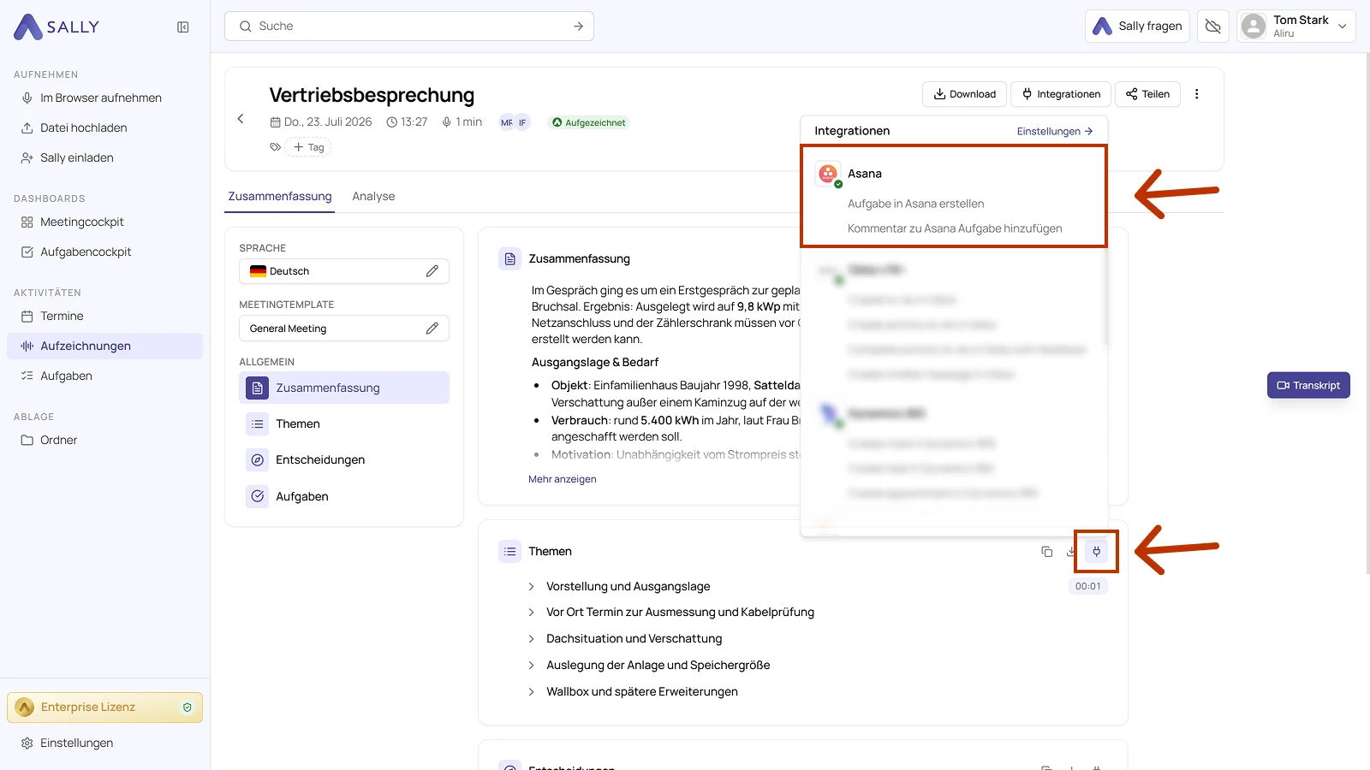Open the three-dot more options menu
This screenshot has height=770, width=1370.
click(1197, 94)
